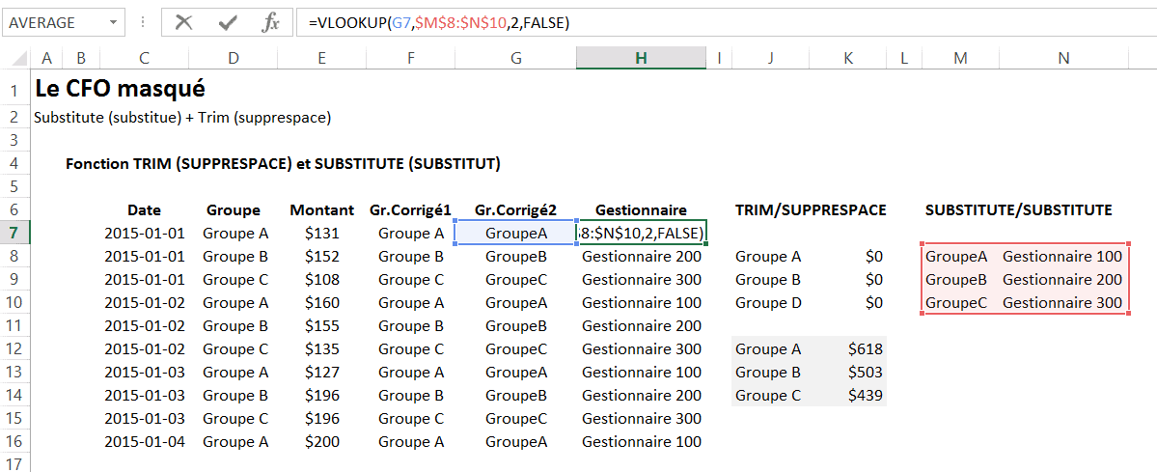Click the Le CFO masqué title cell
Screen dimensions: 1157x472
coord(120,89)
